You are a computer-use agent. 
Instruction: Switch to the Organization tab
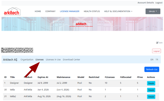(27, 60)
